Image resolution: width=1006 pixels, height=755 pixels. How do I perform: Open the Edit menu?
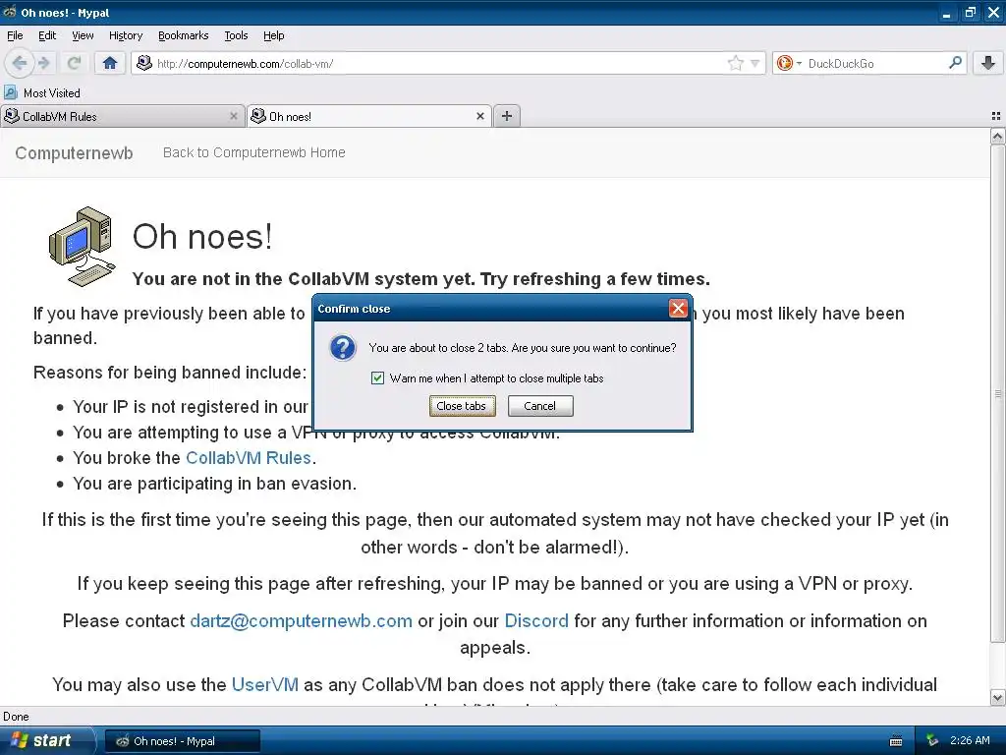[x=47, y=35]
